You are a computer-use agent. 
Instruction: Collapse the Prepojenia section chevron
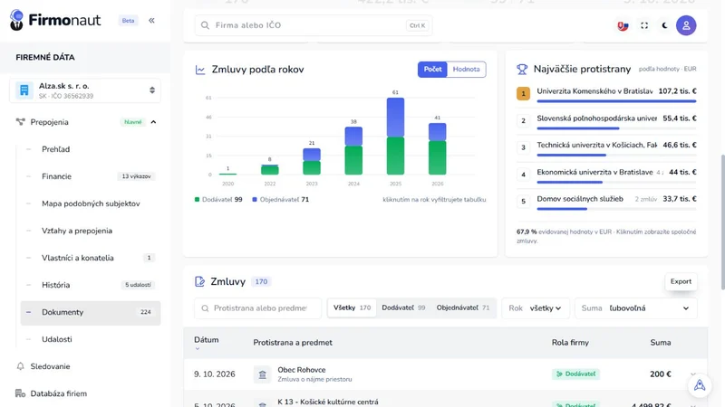(x=153, y=122)
